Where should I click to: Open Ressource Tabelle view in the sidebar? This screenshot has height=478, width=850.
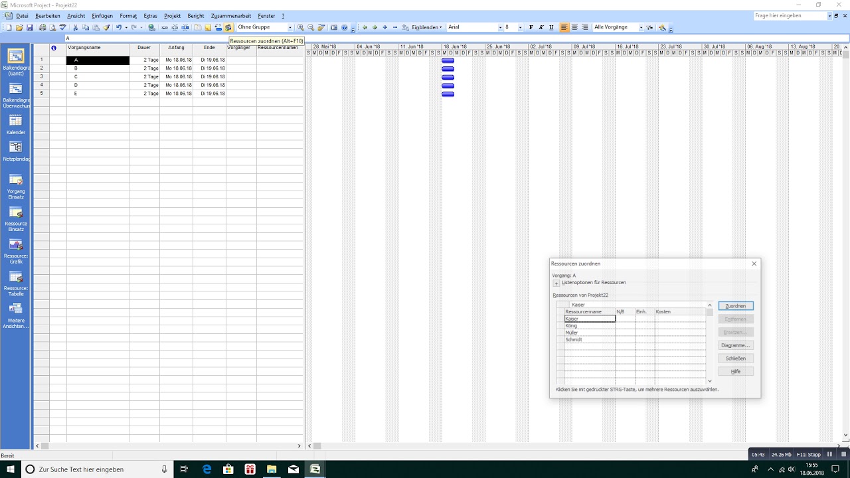point(15,284)
